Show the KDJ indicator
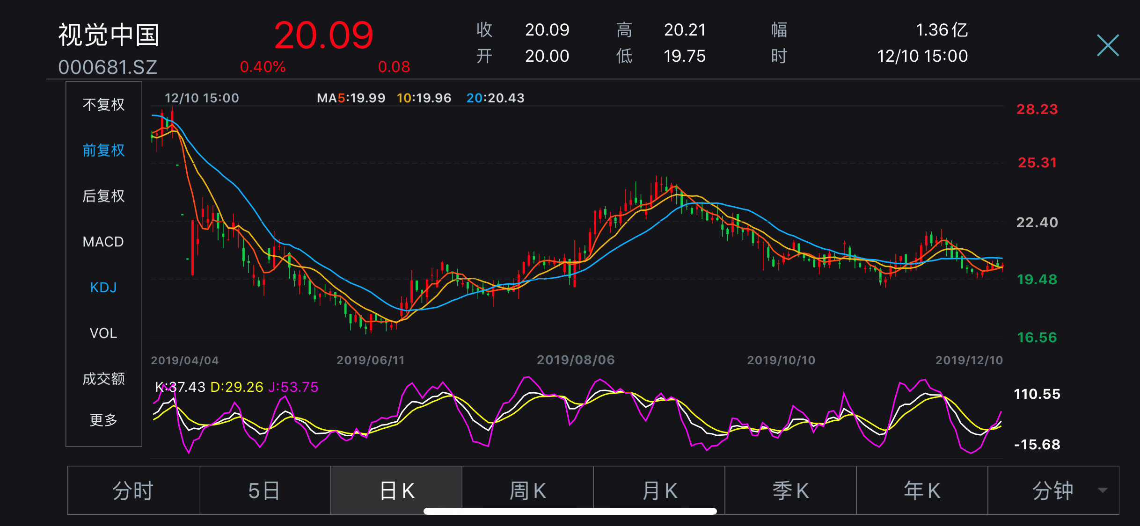This screenshot has height=526, width=1140. [x=103, y=288]
